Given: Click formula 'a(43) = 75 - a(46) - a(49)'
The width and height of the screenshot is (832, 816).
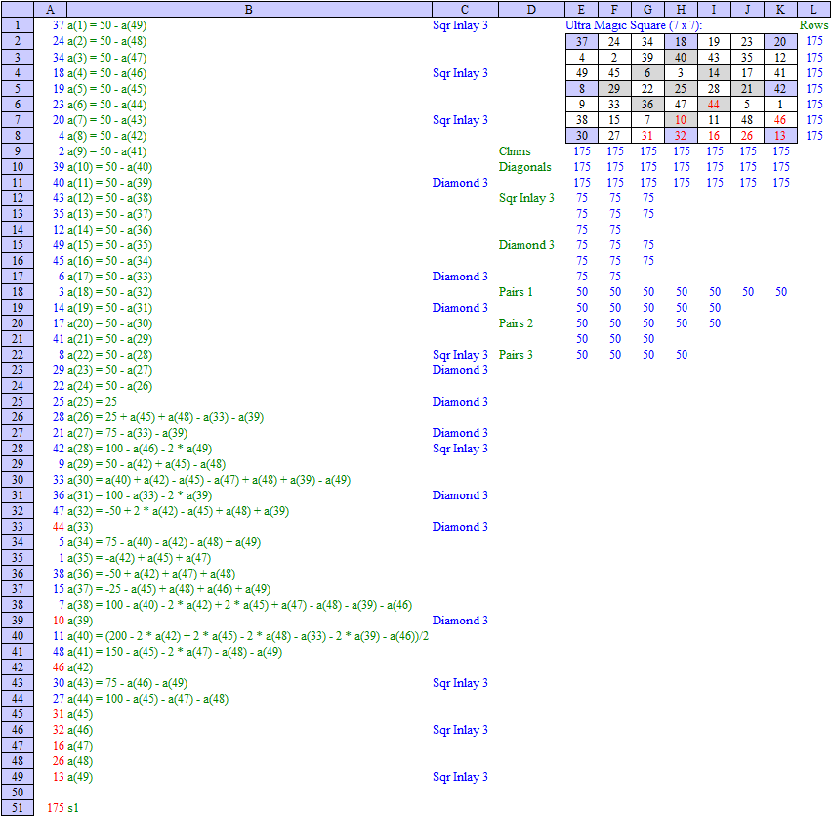Looking at the screenshot, I should [127, 683].
